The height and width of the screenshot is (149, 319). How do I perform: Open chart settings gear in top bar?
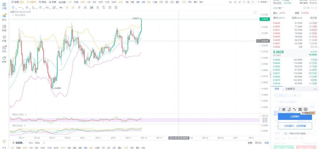248,2
